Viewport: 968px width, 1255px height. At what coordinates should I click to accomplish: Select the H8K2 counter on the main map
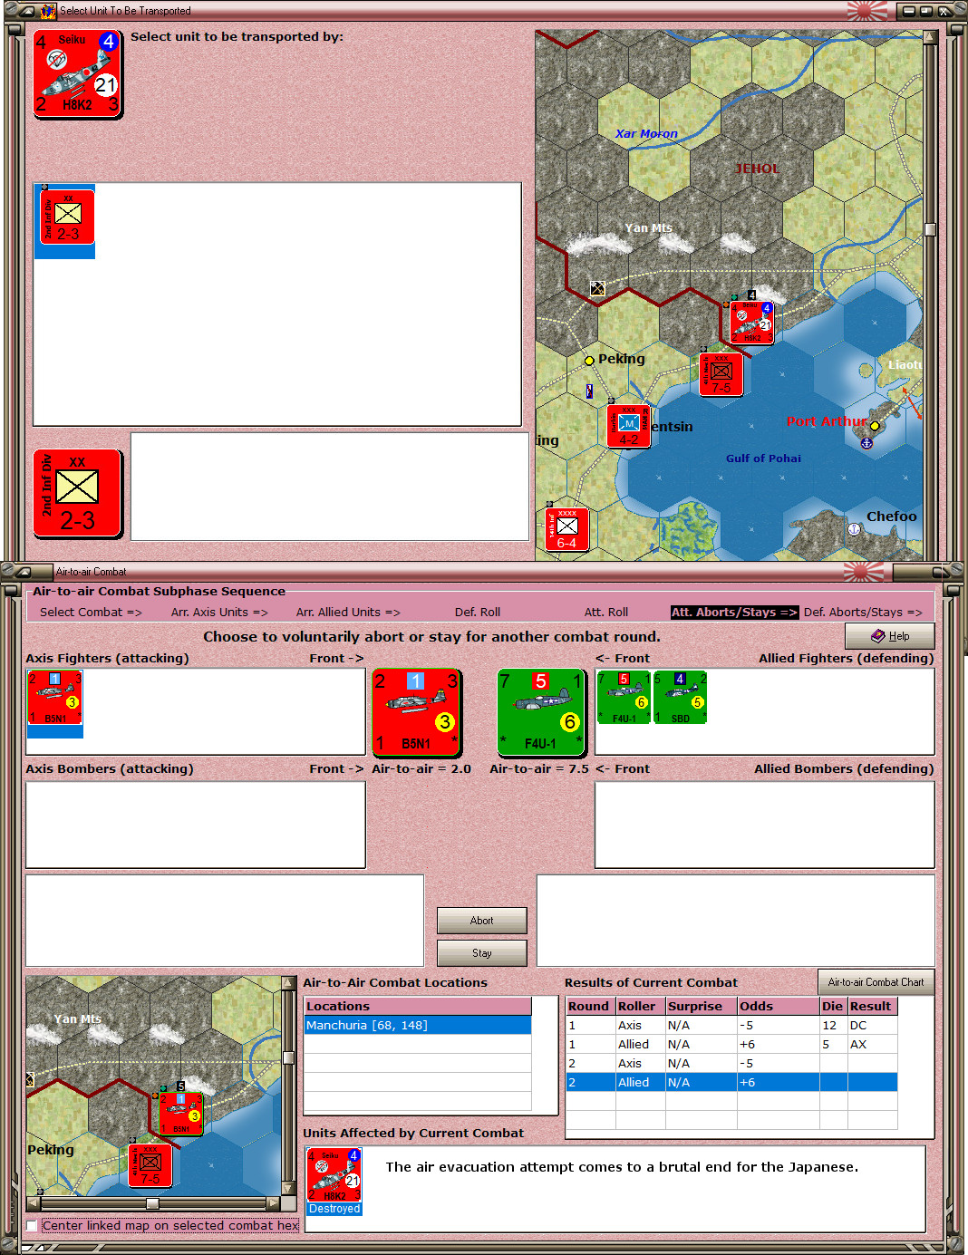click(752, 323)
